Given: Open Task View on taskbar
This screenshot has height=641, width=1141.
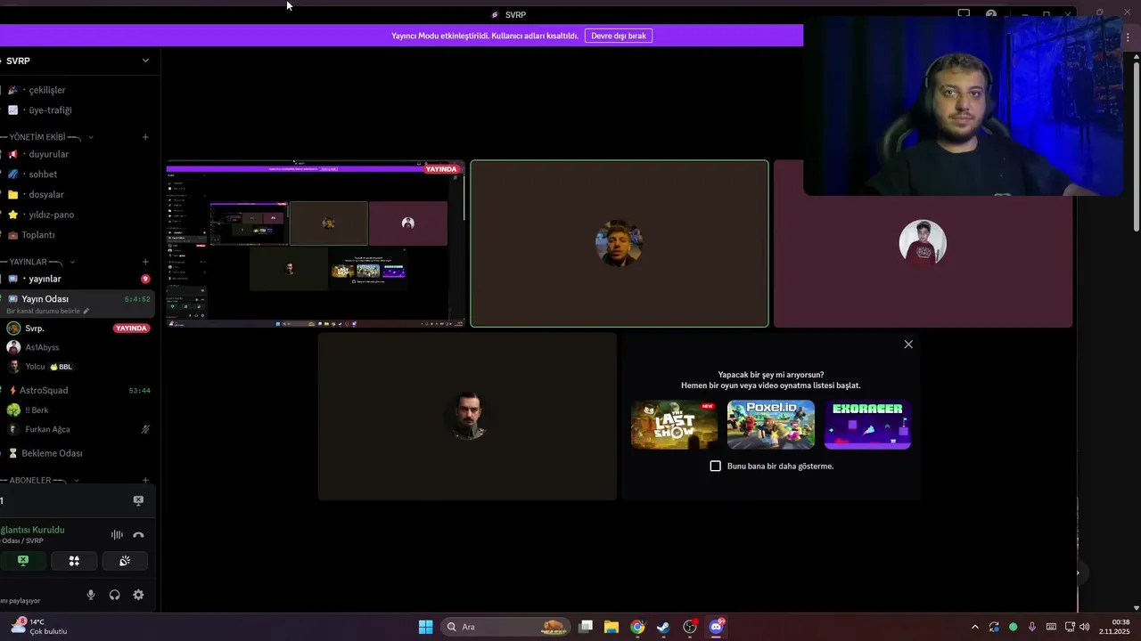Looking at the screenshot, I should tap(586, 627).
